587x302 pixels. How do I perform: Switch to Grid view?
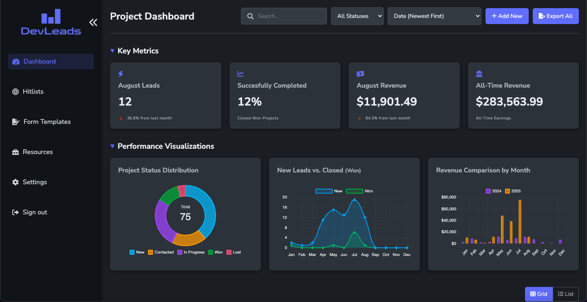pyautogui.click(x=539, y=294)
